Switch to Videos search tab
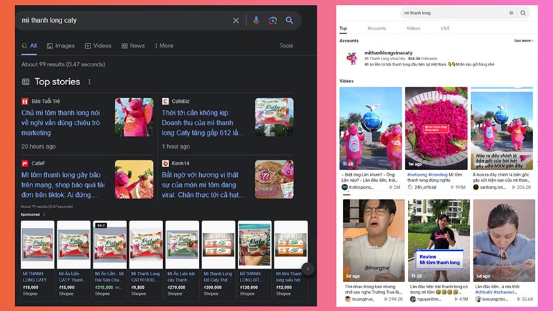553x311 pixels. pos(98,46)
